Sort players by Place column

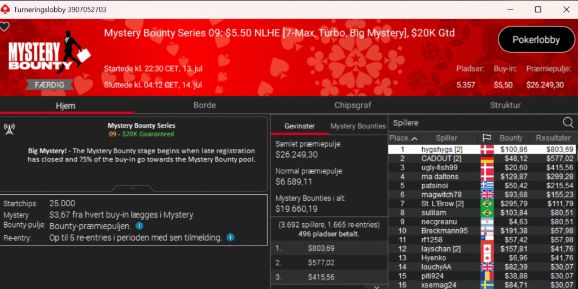click(x=403, y=138)
